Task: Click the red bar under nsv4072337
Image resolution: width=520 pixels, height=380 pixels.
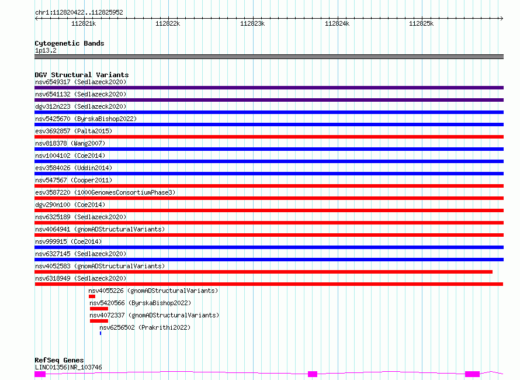Action: [99, 321]
